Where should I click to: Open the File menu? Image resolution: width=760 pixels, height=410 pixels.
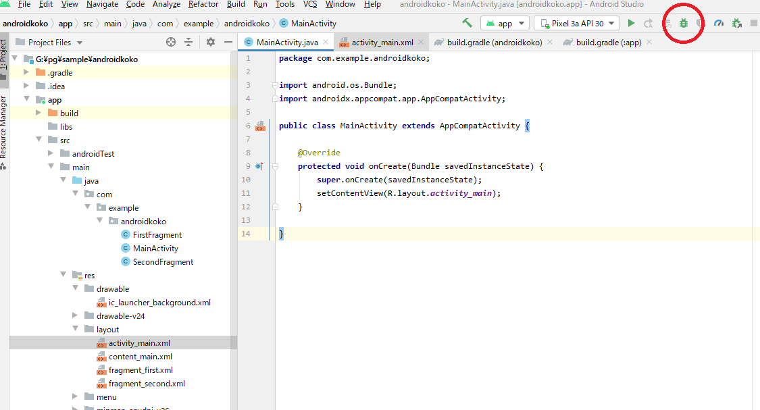pos(24,4)
